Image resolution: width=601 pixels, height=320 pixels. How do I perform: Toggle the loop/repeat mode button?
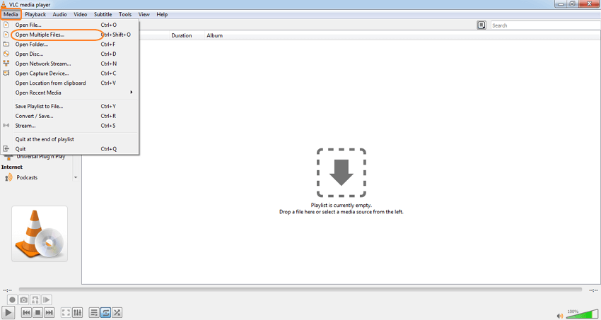pos(105,313)
